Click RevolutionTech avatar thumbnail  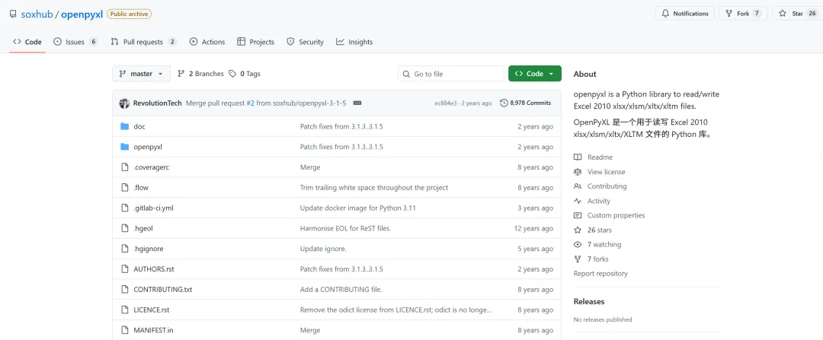(x=124, y=103)
